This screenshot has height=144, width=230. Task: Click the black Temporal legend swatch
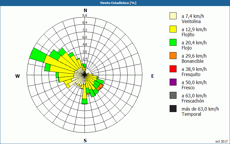coord(173,109)
